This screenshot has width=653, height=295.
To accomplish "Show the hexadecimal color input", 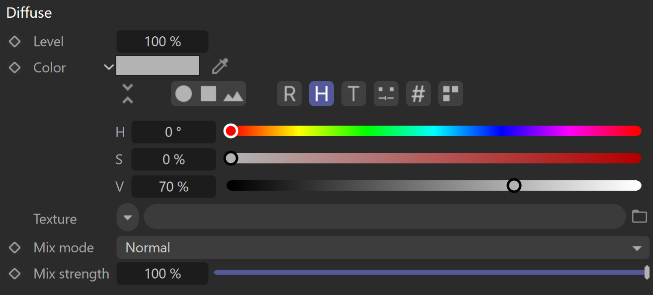I will click(x=418, y=93).
